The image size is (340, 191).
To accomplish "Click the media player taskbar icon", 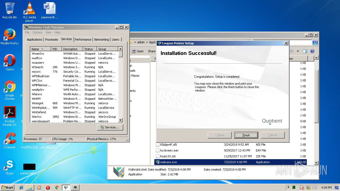I will coord(39,188).
